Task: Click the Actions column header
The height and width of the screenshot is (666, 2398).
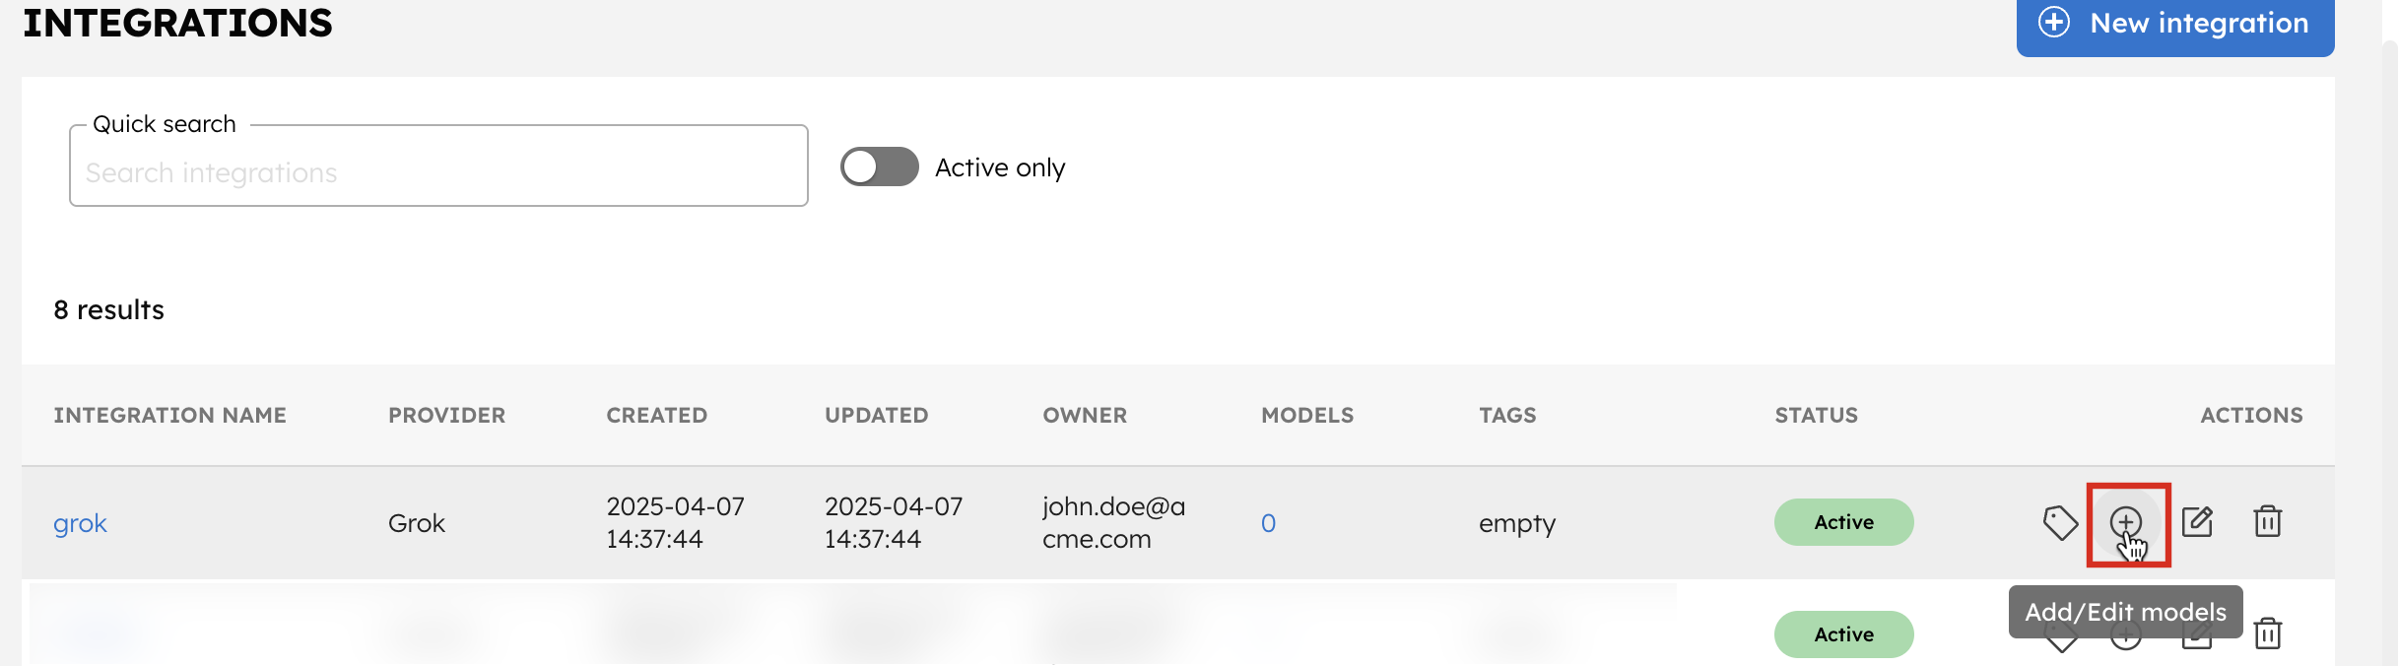Action: [2251, 416]
